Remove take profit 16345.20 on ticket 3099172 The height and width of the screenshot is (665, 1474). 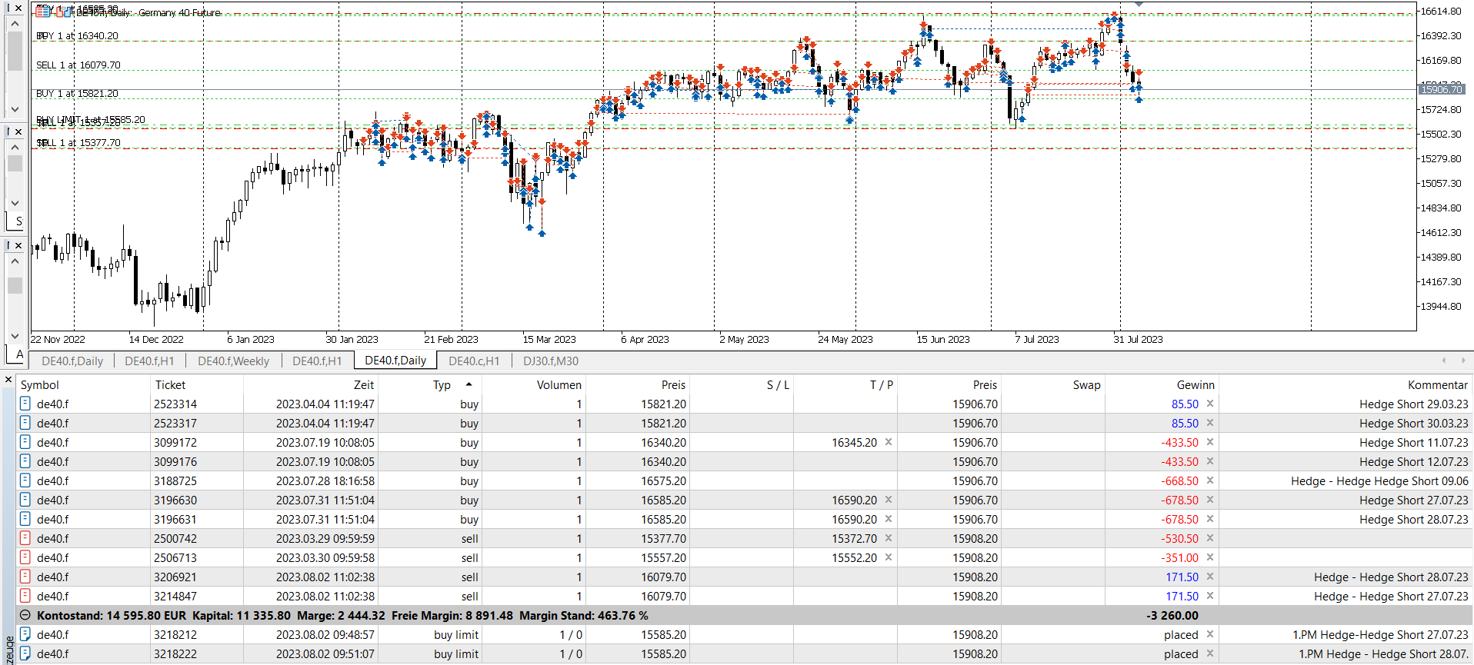(x=888, y=442)
